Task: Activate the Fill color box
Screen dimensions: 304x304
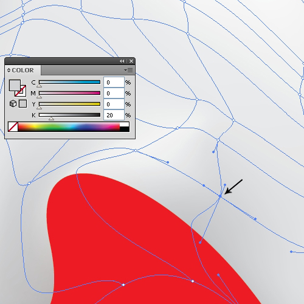Action: pyautogui.click(x=15, y=85)
